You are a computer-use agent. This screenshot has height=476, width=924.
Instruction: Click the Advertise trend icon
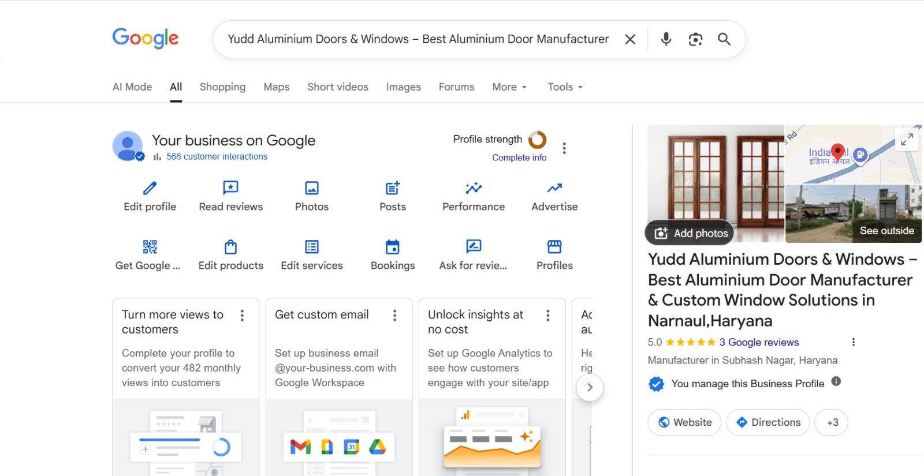554,188
